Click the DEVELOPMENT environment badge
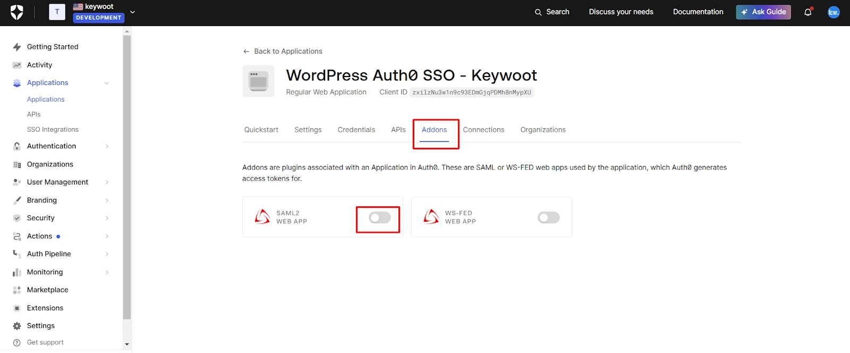The height and width of the screenshot is (353, 850). 99,18
